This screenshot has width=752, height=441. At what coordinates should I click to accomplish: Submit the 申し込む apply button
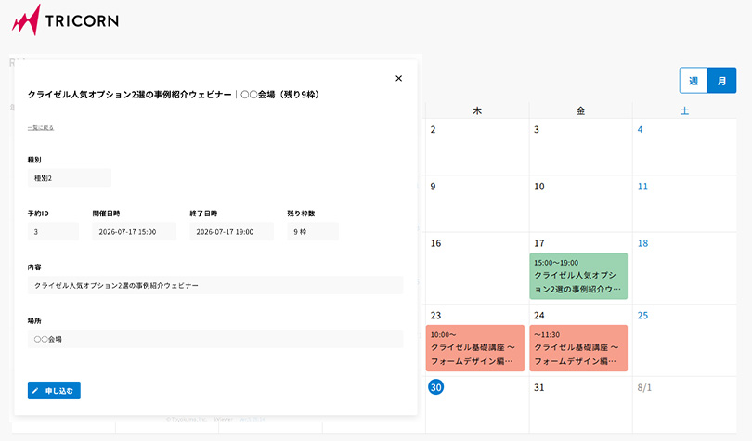coord(54,390)
